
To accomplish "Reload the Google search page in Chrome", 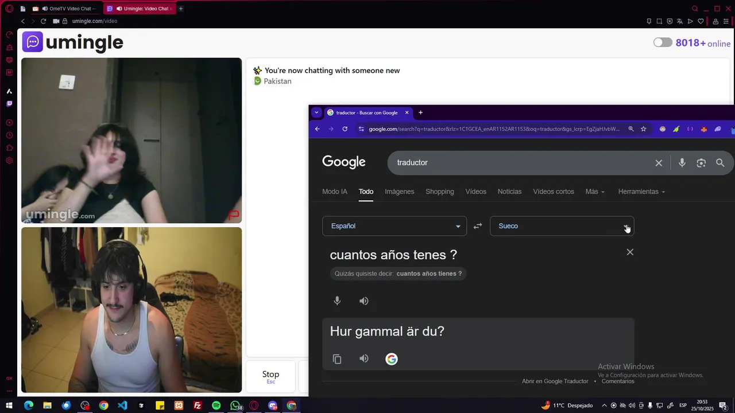I will pos(345,129).
